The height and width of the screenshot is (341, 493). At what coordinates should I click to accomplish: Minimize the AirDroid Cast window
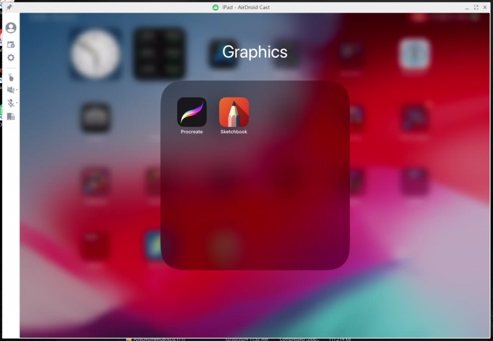(467, 7)
